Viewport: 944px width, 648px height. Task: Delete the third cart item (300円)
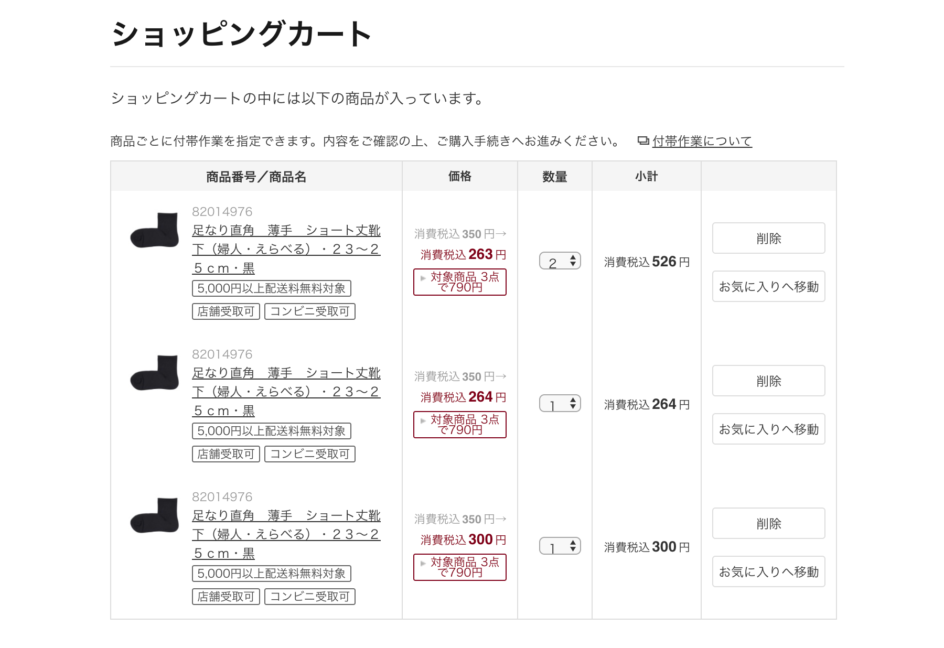coord(768,524)
